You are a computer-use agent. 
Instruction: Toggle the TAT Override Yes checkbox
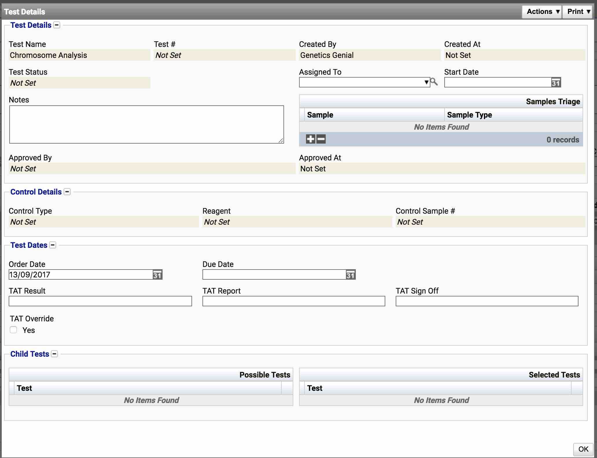[x=13, y=330]
